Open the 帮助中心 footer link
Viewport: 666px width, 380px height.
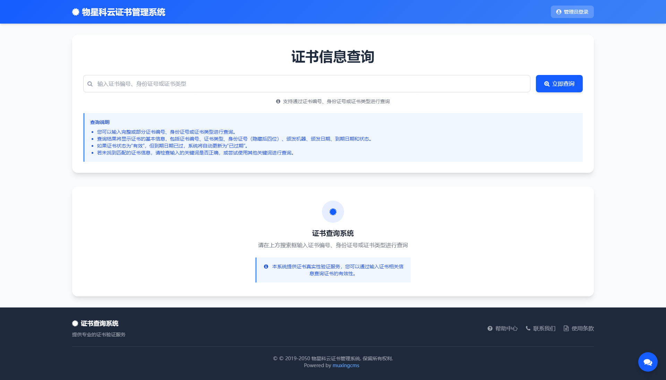point(503,328)
